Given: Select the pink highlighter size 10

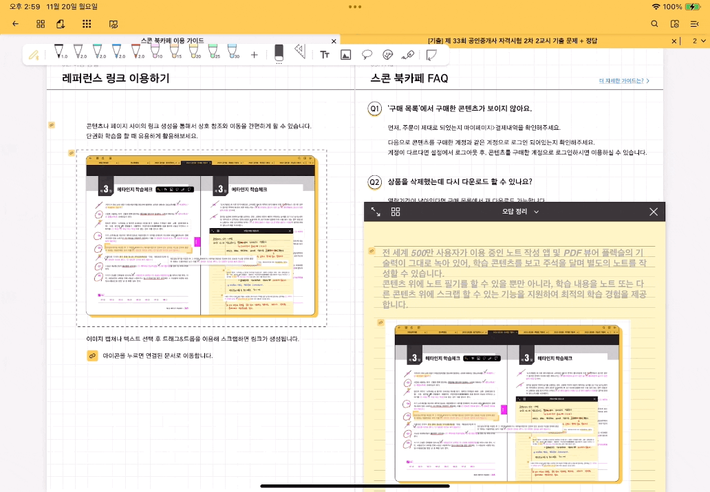Looking at the screenshot, I should (x=155, y=52).
